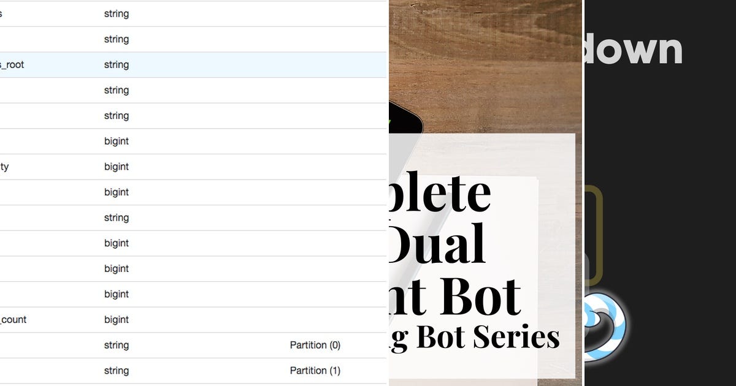
Task: Expand the 'Partition (0)' entry
Action: (x=315, y=345)
